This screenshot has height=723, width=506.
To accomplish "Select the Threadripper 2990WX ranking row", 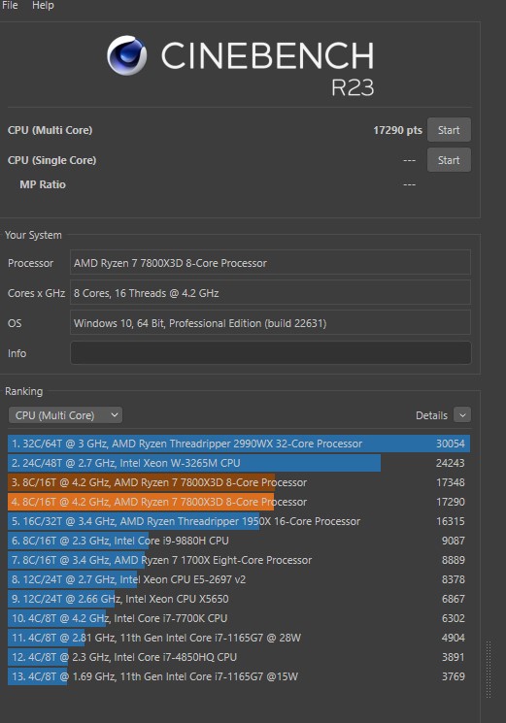I will (x=239, y=444).
